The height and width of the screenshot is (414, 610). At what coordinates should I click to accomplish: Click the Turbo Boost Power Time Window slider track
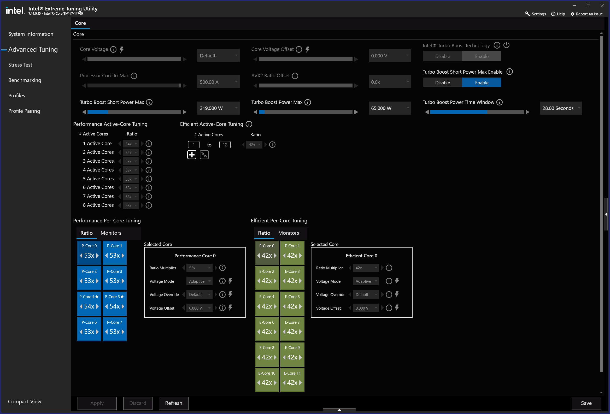(477, 112)
